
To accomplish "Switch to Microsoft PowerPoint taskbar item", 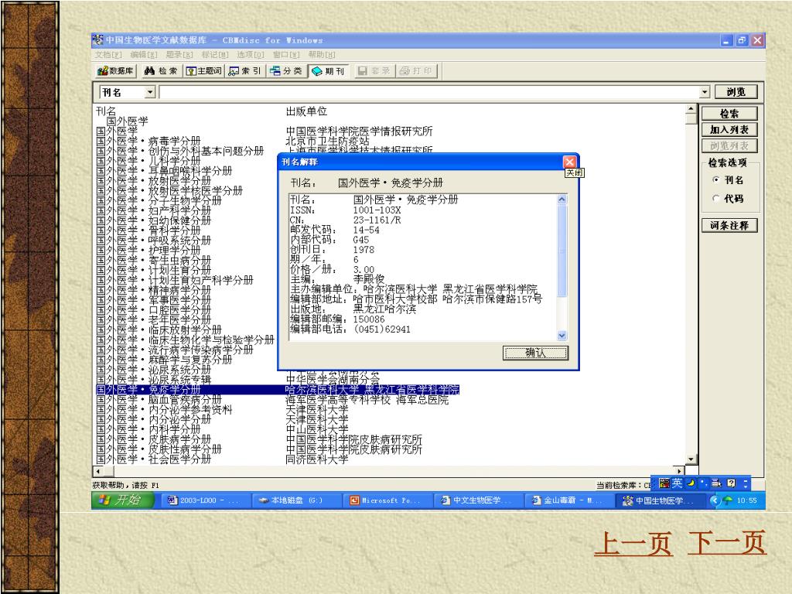I will pos(387,500).
